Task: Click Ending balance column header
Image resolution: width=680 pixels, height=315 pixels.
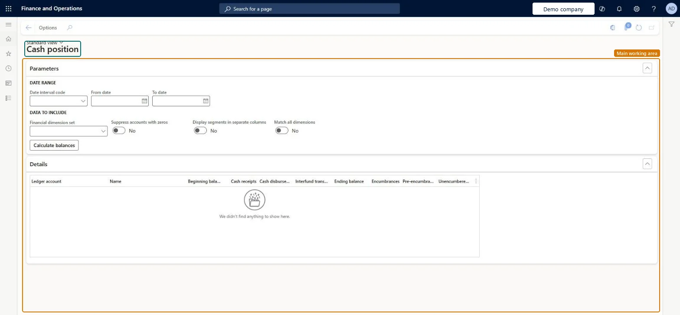Action: coord(349,181)
